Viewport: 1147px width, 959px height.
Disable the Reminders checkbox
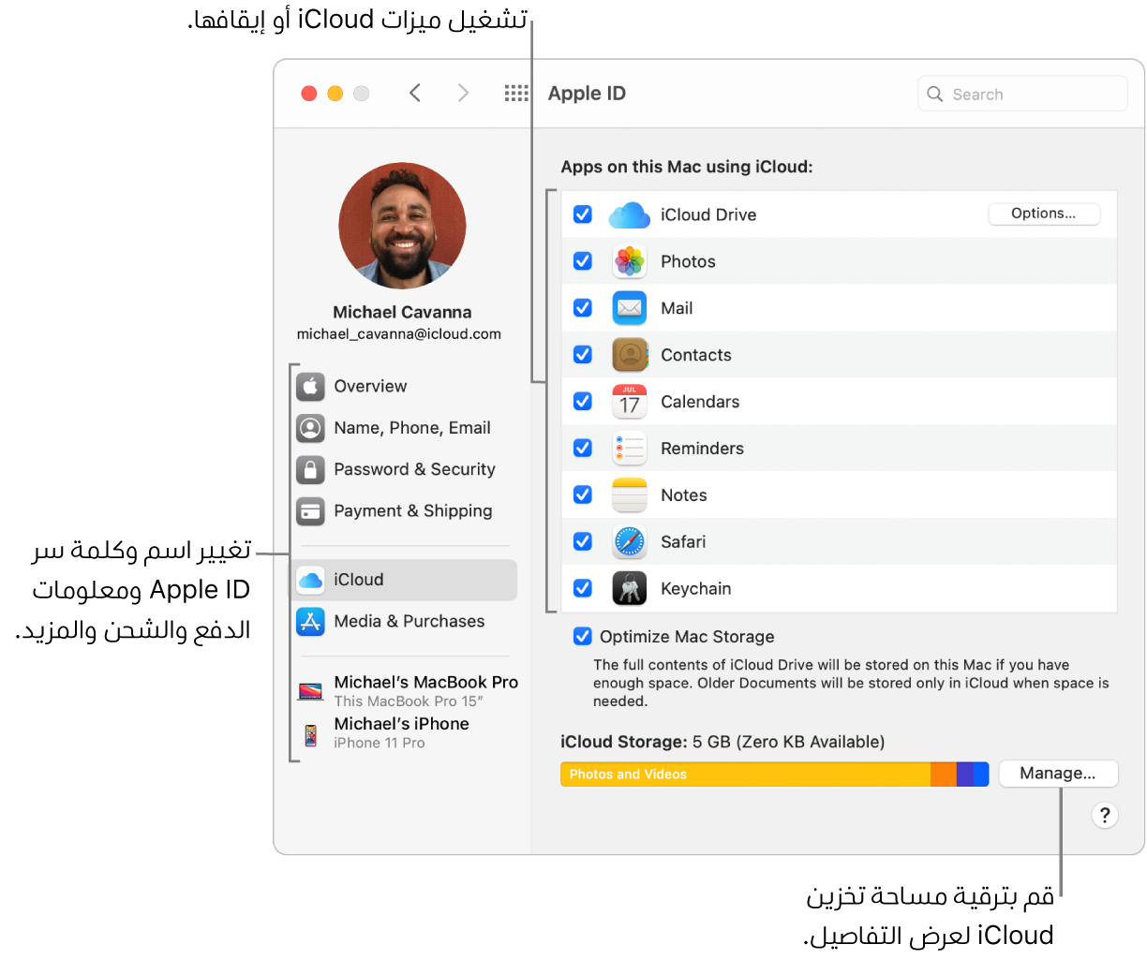583,449
